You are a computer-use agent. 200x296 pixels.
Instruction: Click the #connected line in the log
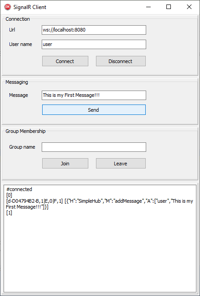tap(19, 189)
